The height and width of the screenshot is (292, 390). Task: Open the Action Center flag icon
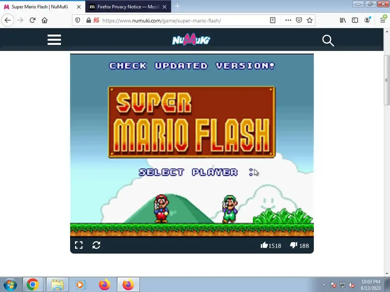click(333, 285)
